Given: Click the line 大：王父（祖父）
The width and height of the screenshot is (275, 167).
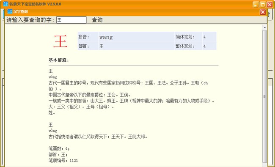Looking at the screenshot, I should click(81, 107).
